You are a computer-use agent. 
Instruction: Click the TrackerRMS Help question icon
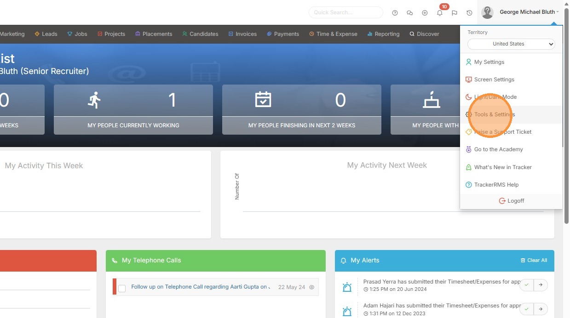(469, 185)
